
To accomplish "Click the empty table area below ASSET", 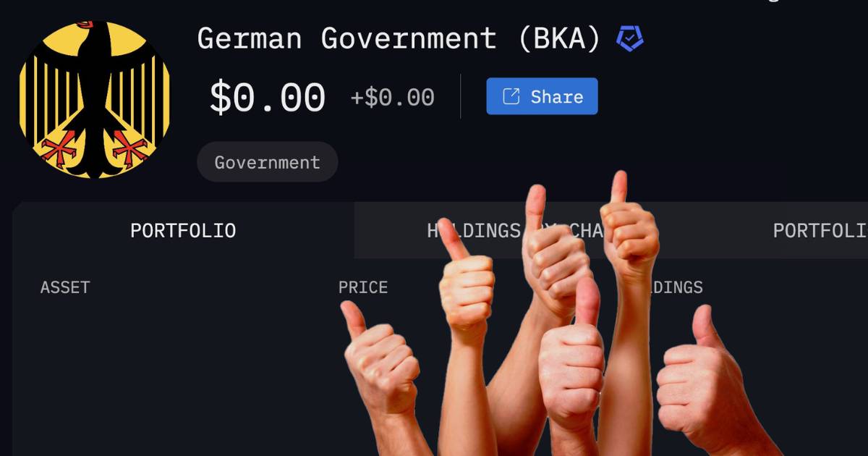I will click(174, 376).
